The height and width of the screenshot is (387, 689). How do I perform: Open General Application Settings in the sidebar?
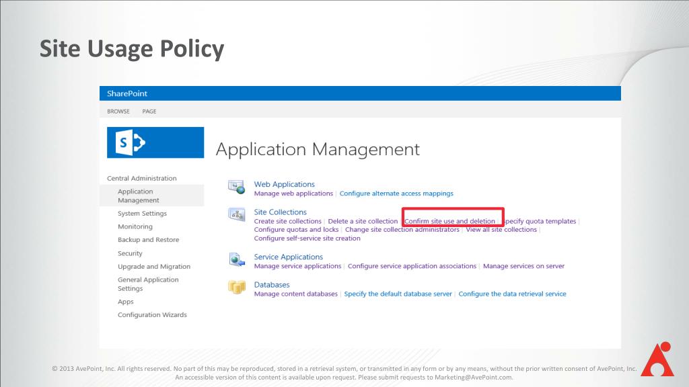148,284
